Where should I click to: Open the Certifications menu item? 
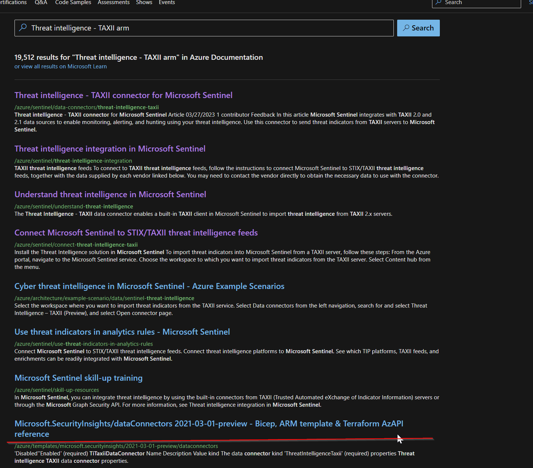[x=13, y=3]
